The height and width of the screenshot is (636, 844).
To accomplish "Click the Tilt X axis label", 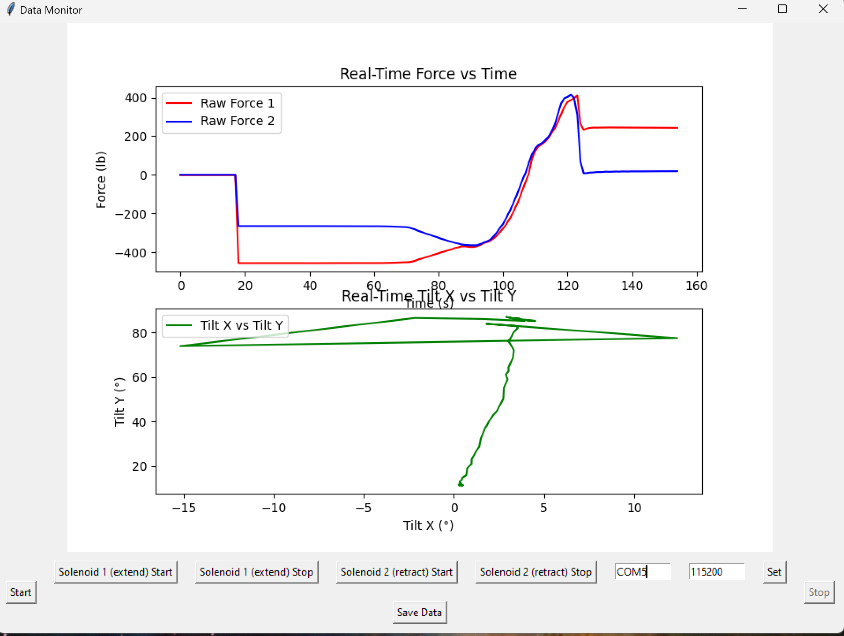I will pyautogui.click(x=428, y=525).
